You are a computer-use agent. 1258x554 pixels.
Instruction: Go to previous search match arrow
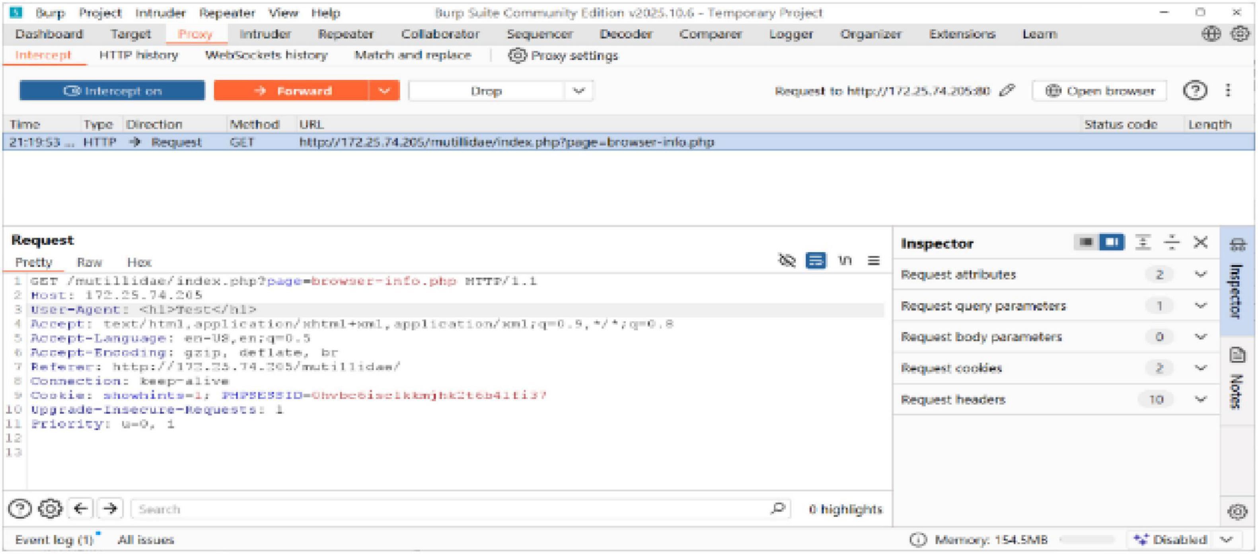[x=81, y=509]
